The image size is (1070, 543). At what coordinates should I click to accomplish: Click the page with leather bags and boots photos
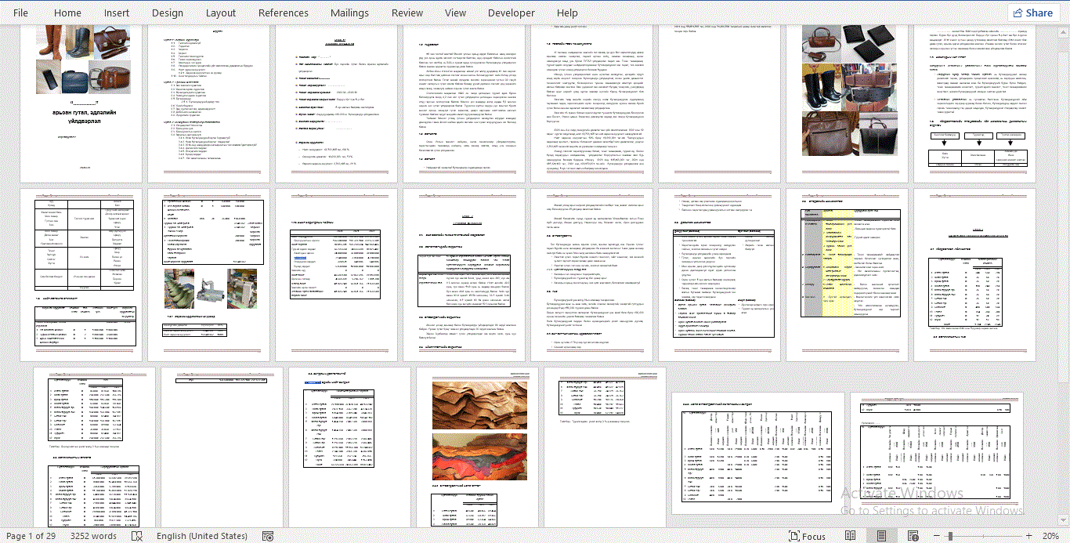pyautogui.click(x=847, y=103)
